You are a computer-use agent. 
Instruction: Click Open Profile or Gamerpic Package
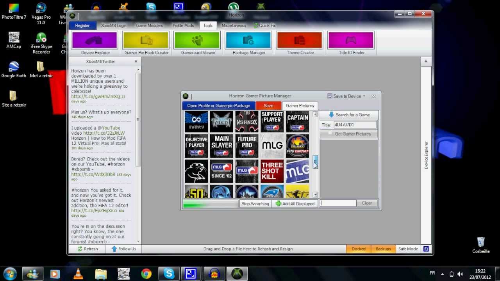(219, 106)
